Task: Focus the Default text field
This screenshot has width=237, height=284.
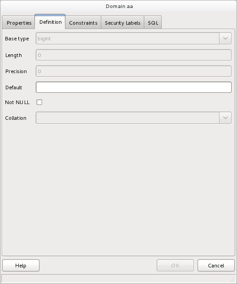Action: click(134, 87)
